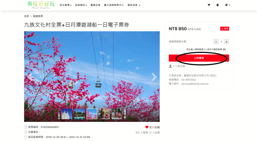Image resolution: width=257 pixels, height=141 pixels.
Task: Open the user account icon
Action: point(218,5)
